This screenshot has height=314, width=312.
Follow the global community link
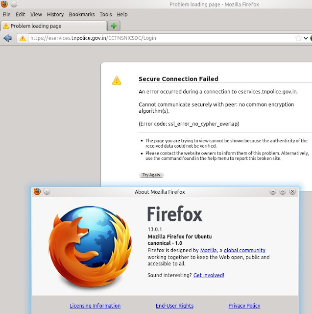[x=244, y=250]
